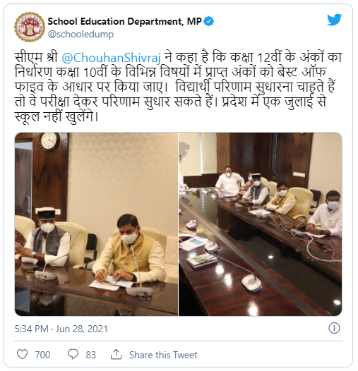Open the 5:34 PM Jun 28, 2021 timestamp
Viewport: 358px width, 371px height.
pyautogui.click(x=61, y=329)
